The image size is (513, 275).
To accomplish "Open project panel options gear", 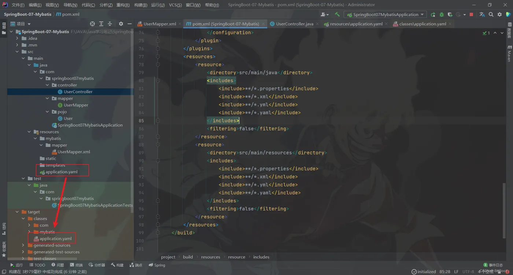I will [x=121, y=24].
